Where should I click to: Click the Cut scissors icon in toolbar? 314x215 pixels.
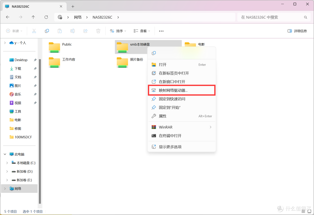coord(34,31)
